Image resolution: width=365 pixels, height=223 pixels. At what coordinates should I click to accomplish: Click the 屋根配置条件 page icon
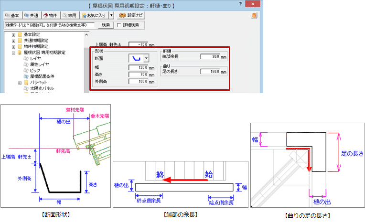pyautogui.click(x=26, y=76)
